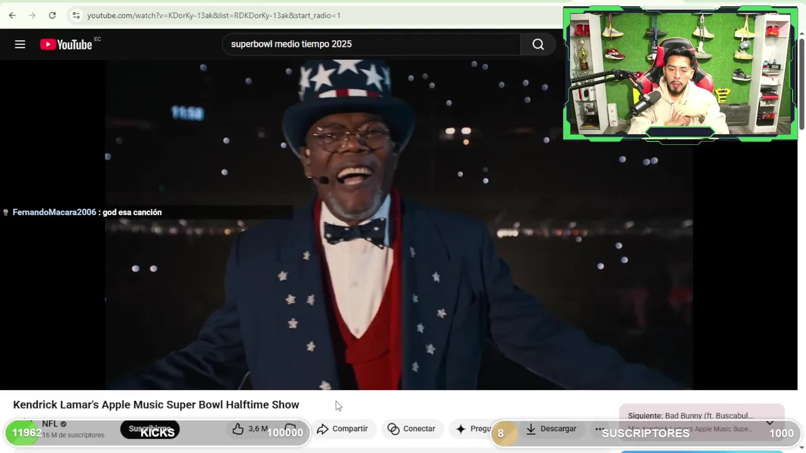Screen dimensions: 806x453
Task: Open site information icon in address bar
Action: pos(76,15)
